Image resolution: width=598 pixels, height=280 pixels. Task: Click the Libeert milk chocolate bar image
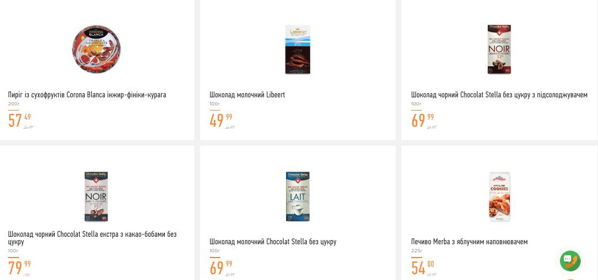[298, 50]
